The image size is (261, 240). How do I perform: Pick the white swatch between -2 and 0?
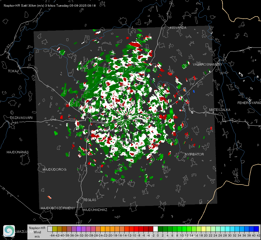[x=155, y=229]
